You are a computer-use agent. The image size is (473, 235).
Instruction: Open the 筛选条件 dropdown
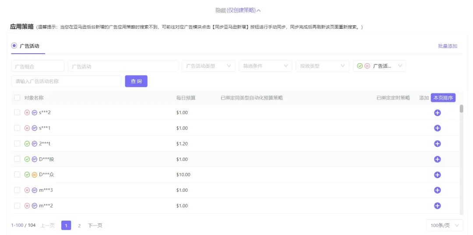(265, 66)
